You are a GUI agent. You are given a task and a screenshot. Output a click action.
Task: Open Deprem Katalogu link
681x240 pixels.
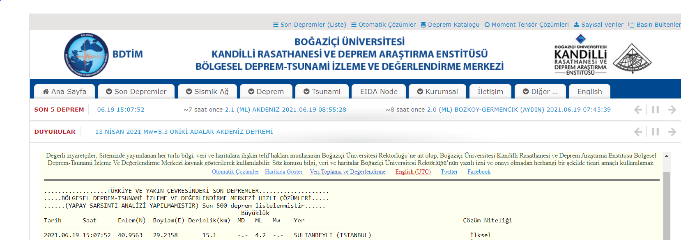tap(450, 25)
